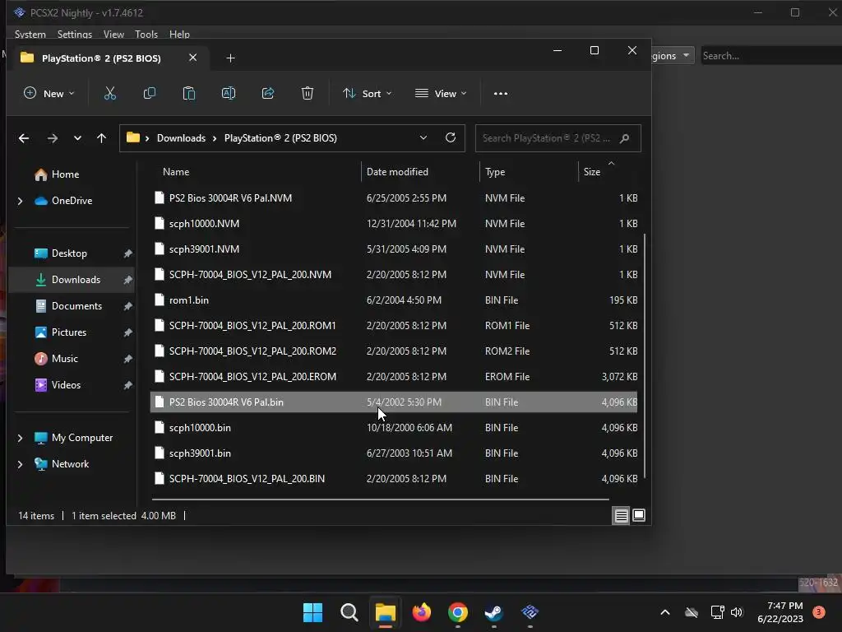Image resolution: width=842 pixels, height=632 pixels.
Task: Open Tools menu in PCSX2
Action: (x=146, y=35)
